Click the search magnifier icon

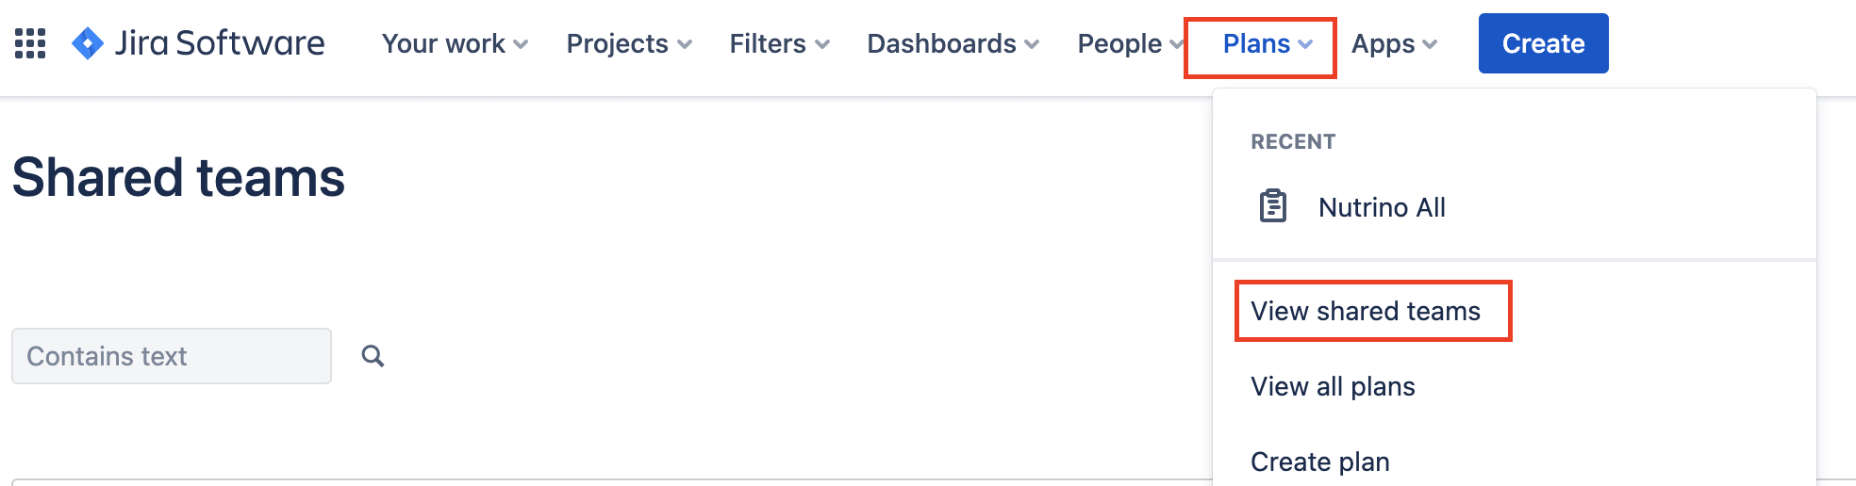pos(373,356)
